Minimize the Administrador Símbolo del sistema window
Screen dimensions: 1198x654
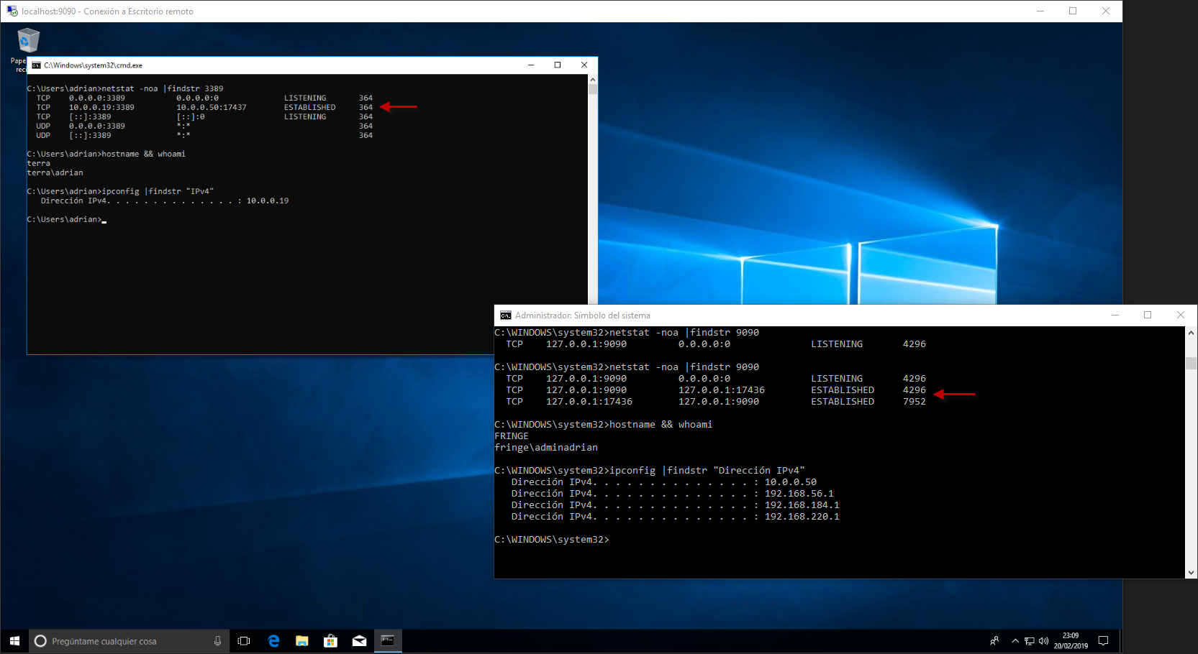click(x=1115, y=315)
